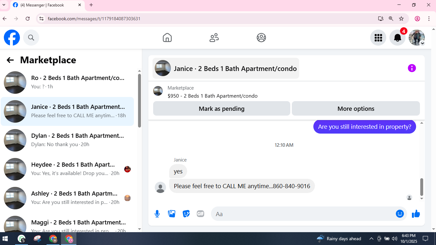The width and height of the screenshot is (436, 245).
Task: Open the Facebook logo home link
Action: tap(12, 38)
